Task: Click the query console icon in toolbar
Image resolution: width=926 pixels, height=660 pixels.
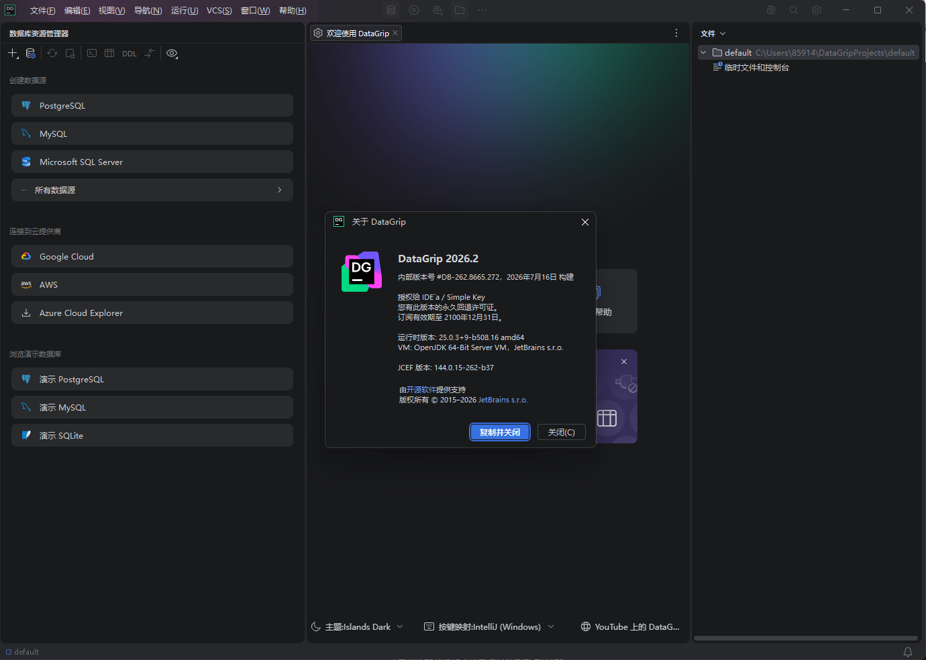Action: [92, 54]
